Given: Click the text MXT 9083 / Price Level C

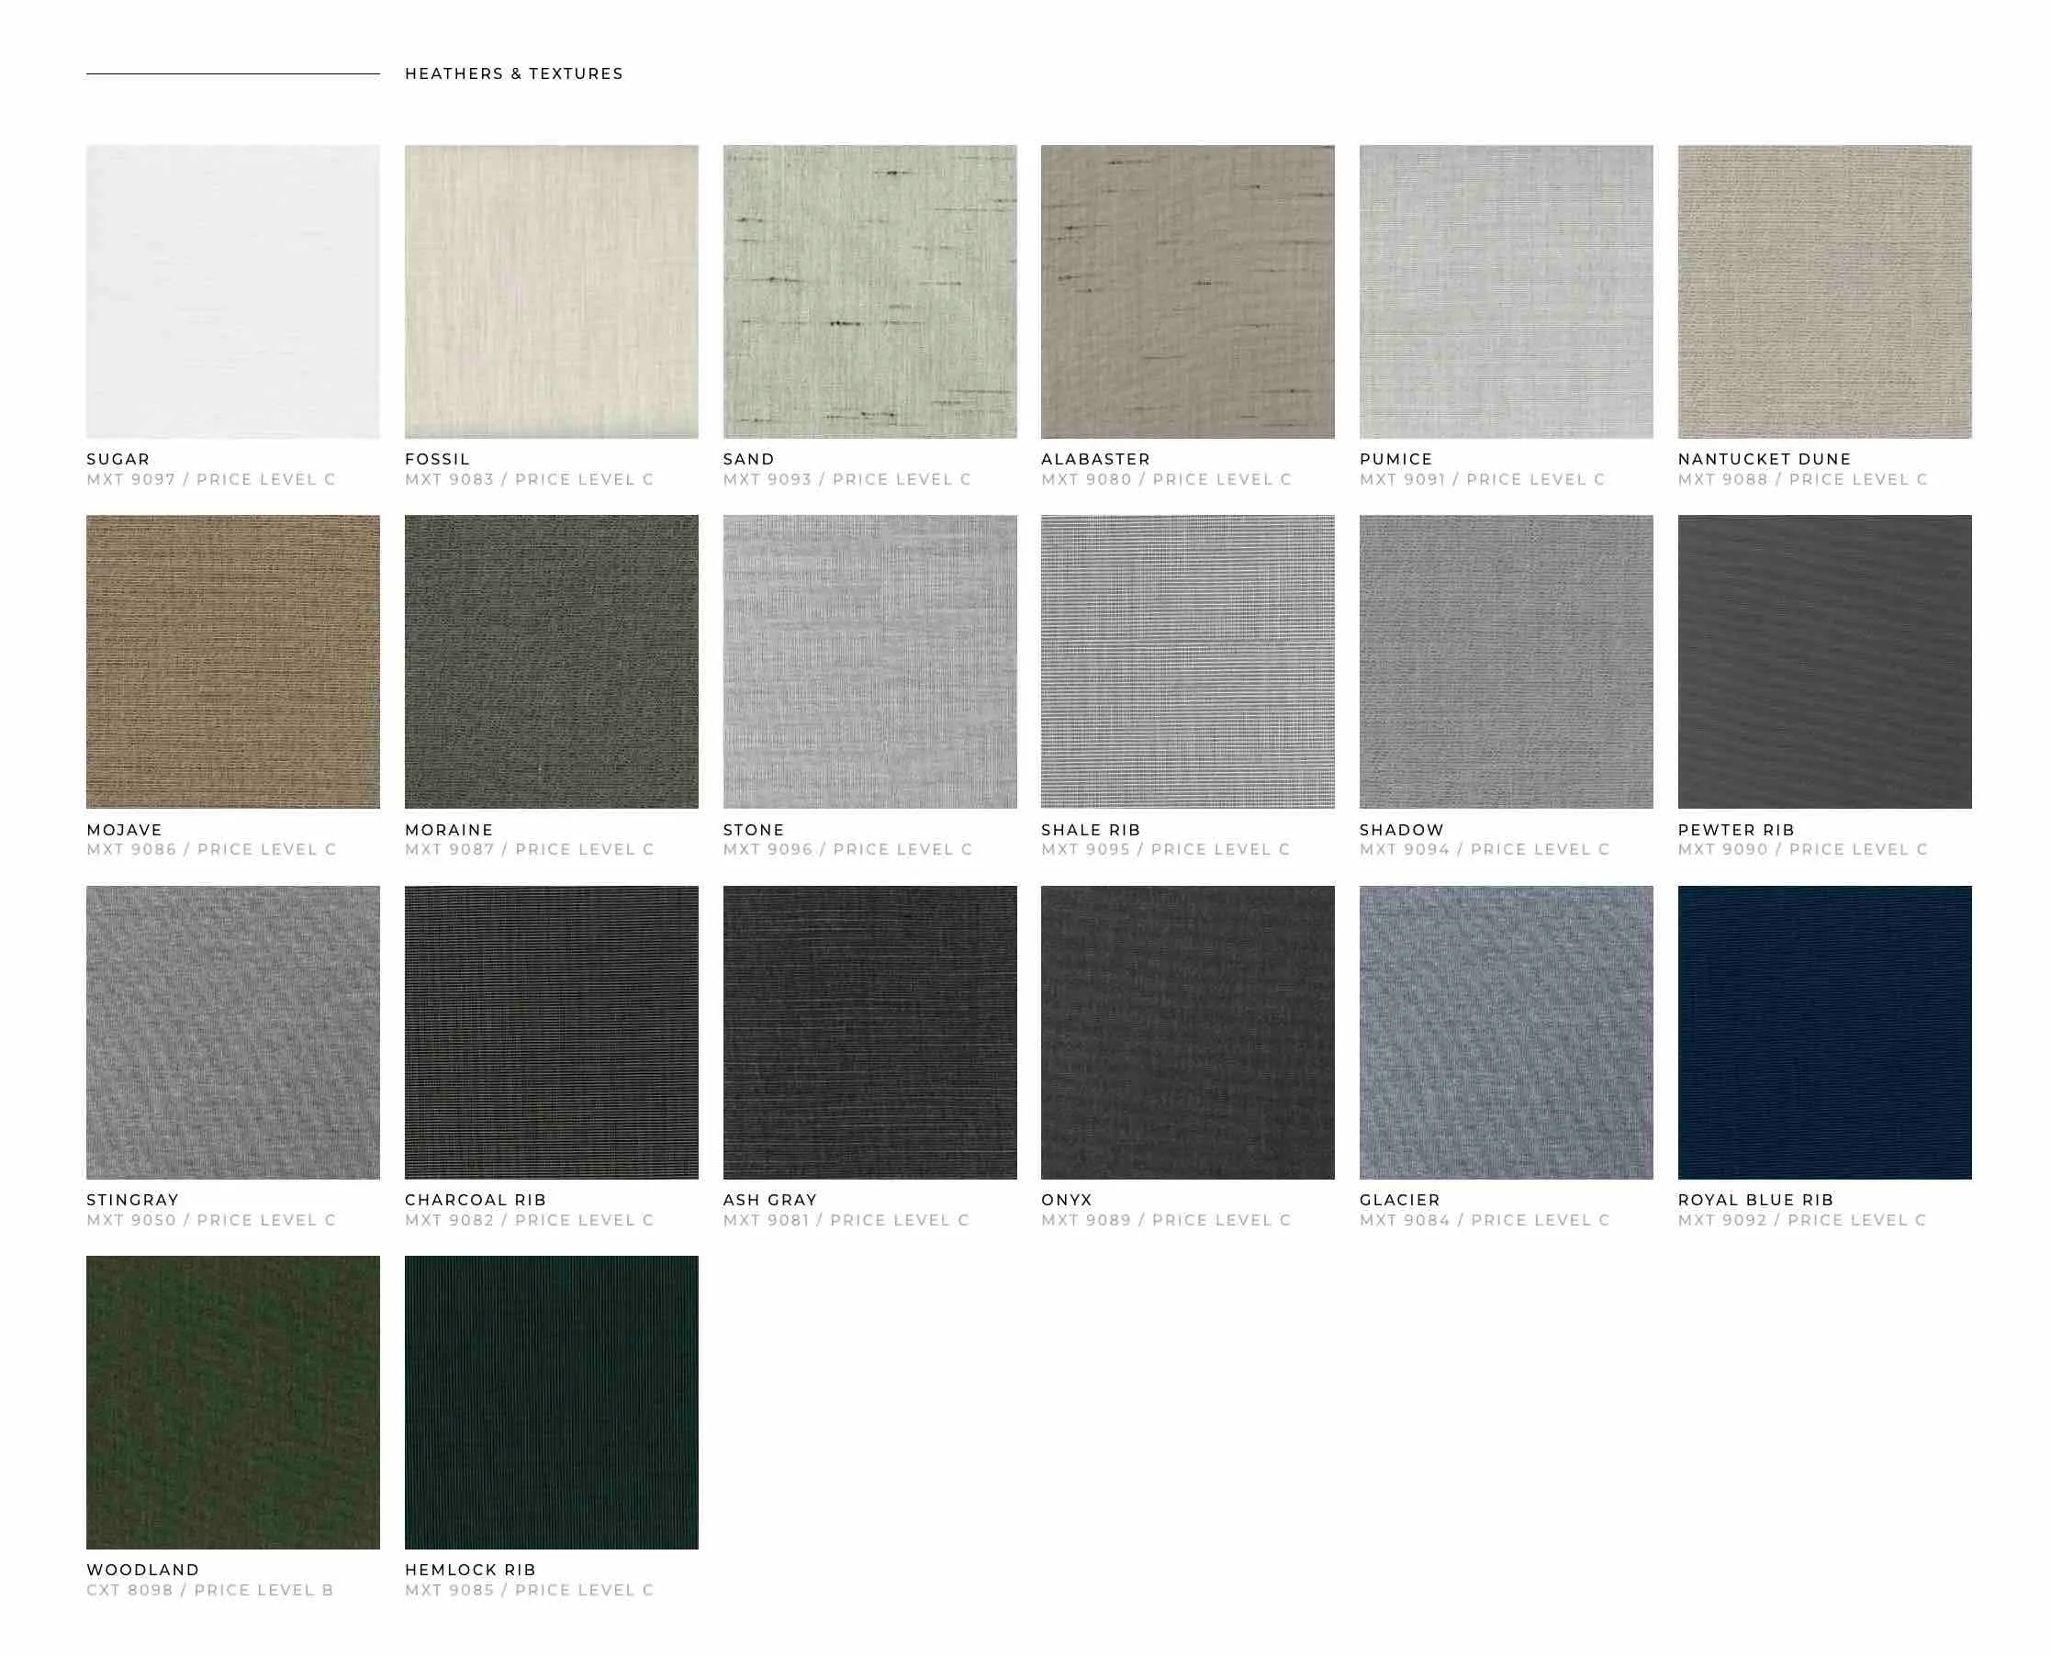Looking at the screenshot, I should pos(530,479).
